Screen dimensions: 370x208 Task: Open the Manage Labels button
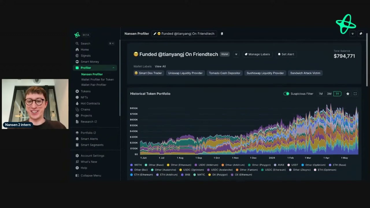(x=257, y=54)
